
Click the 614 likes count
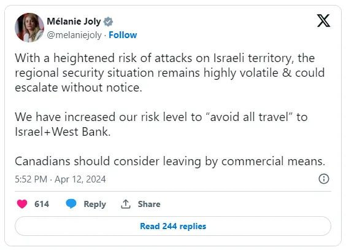coord(42,204)
